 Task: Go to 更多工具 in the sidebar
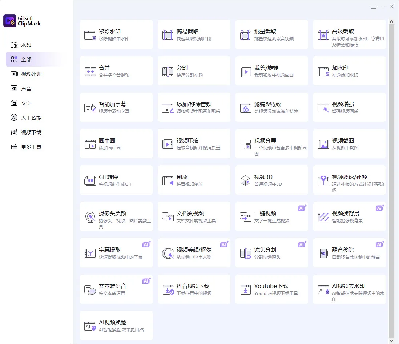click(x=31, y=147)
